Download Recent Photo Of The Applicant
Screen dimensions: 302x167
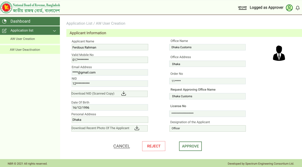(x=109, y=128)
